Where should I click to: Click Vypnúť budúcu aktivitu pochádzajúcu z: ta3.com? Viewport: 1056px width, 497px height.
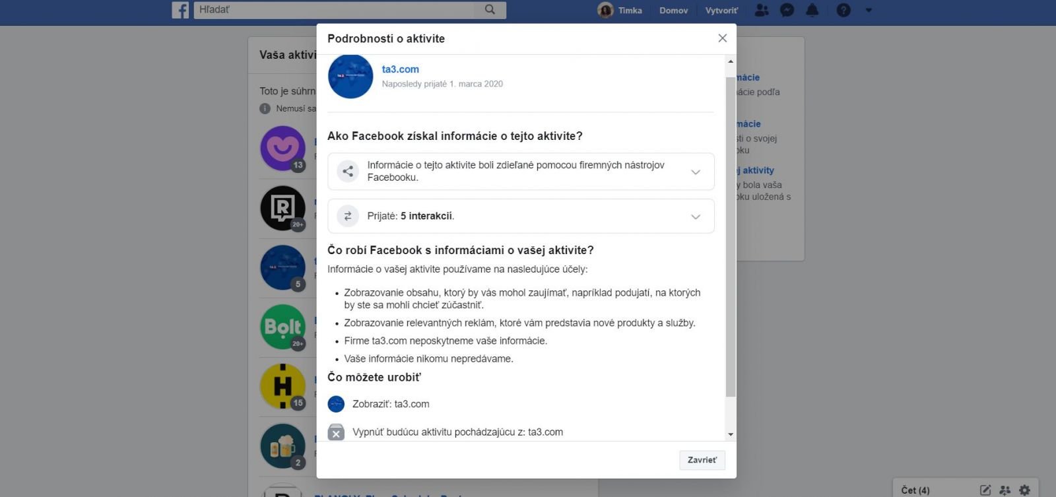(458, 432)
